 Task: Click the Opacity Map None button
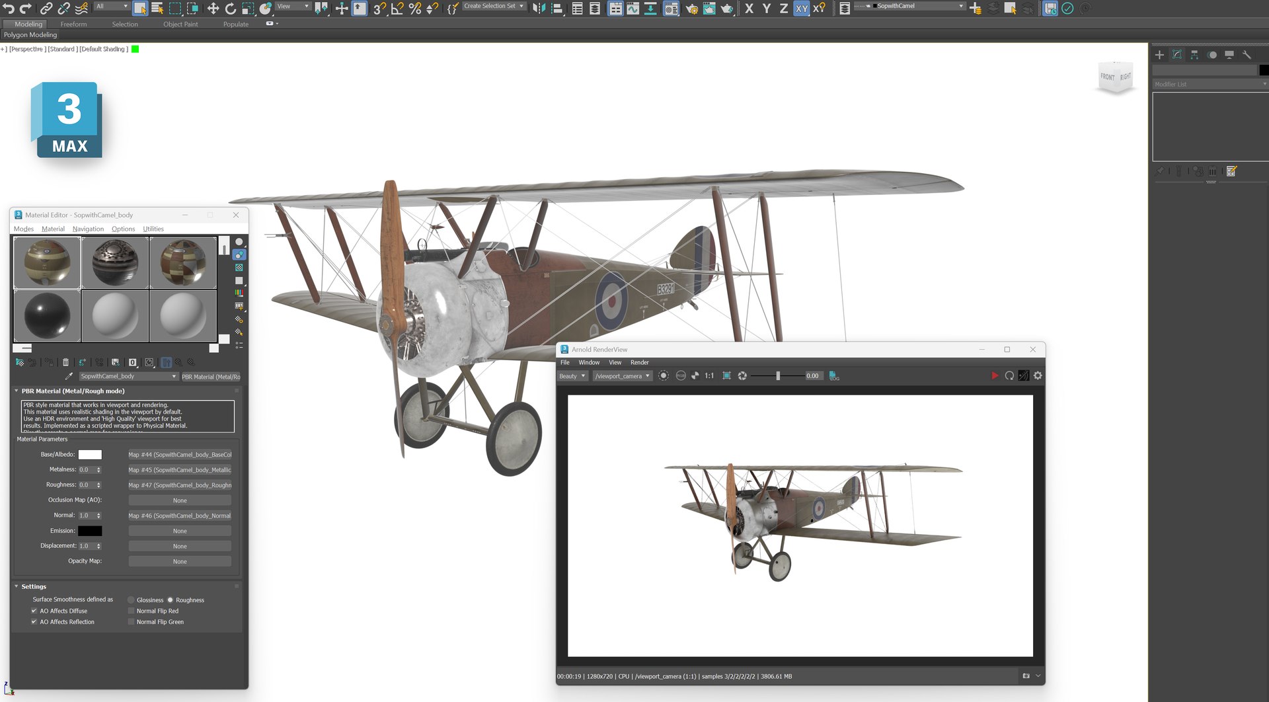[180, 561]
